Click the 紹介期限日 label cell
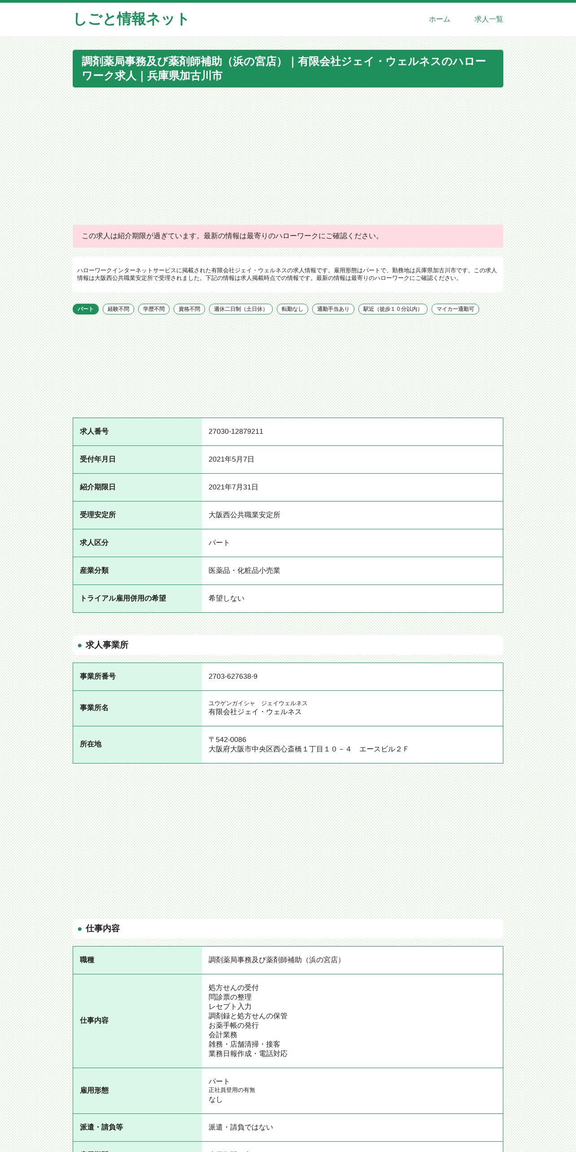 137,487
